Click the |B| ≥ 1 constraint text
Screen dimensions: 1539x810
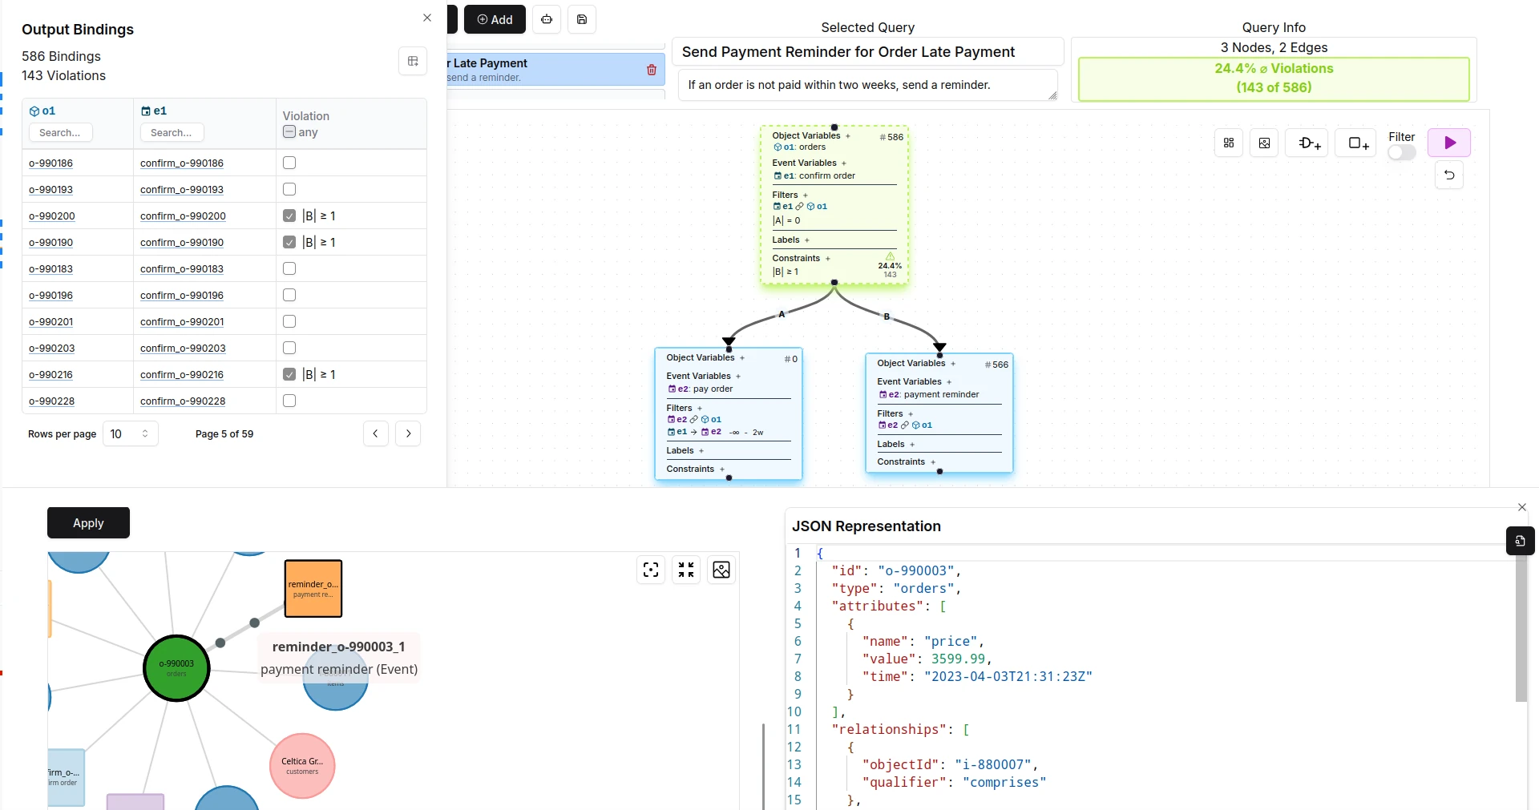click(786, 272)
